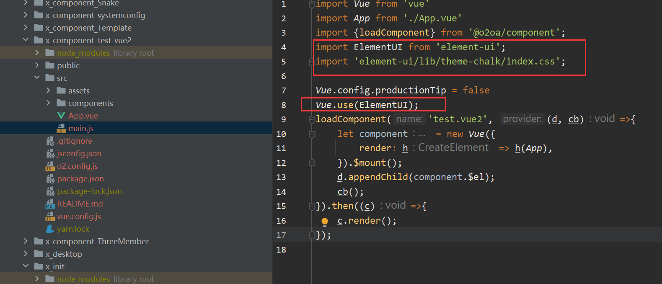Toggle fold marker on line 10

[312, 134]
